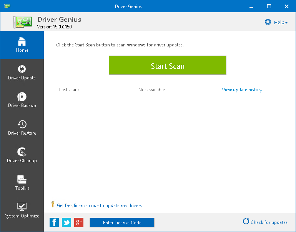Open Driver Backup section

pyautogui.click(x=22, y=100)
